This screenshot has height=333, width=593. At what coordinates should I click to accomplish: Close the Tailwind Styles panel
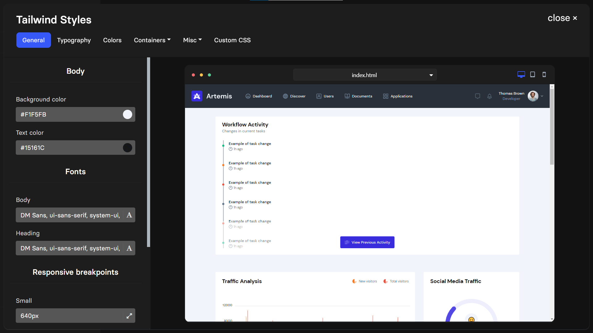pos(562,18)
